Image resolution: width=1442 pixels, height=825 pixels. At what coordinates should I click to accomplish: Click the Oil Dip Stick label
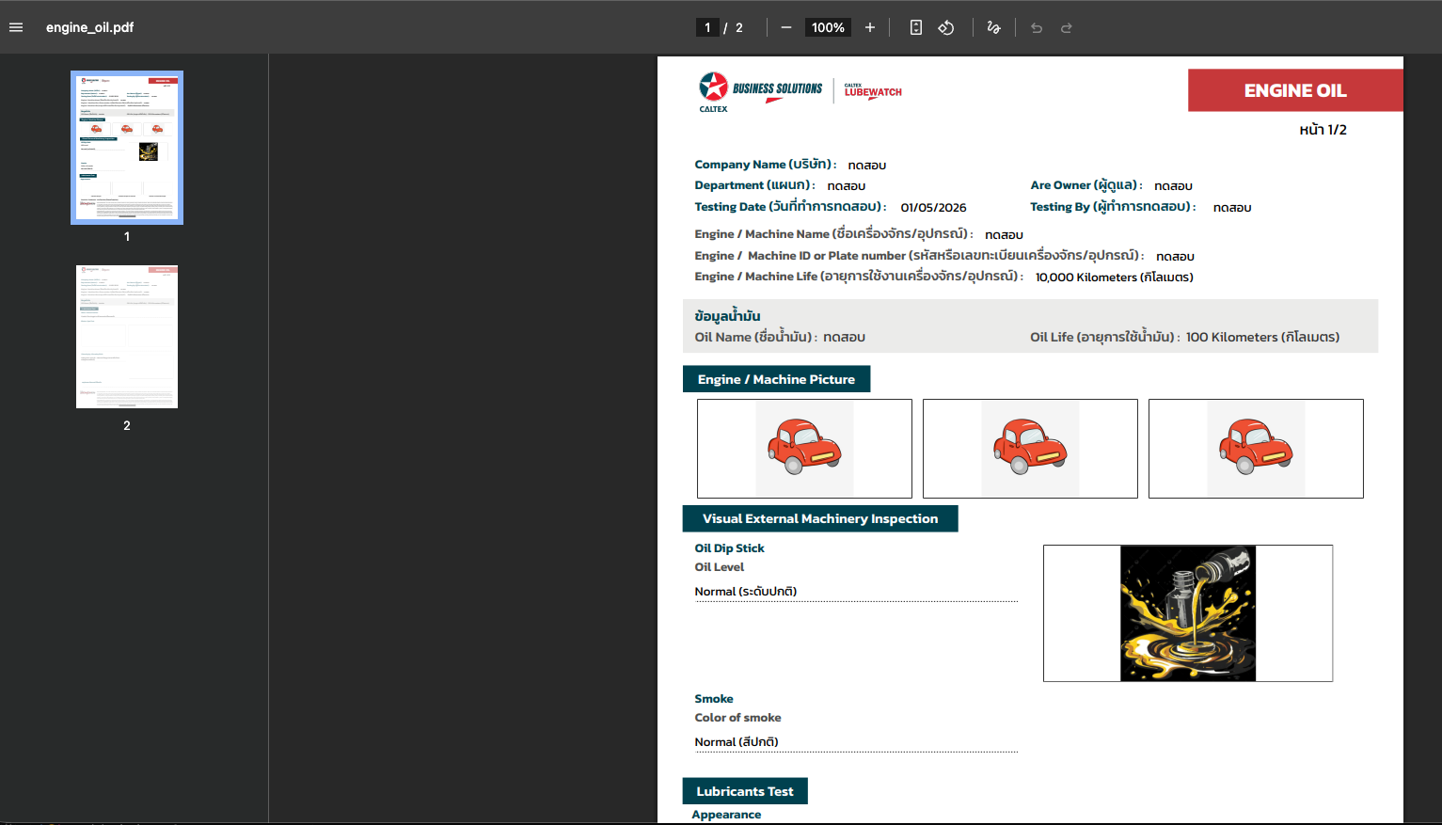click(x=729, y=548)
